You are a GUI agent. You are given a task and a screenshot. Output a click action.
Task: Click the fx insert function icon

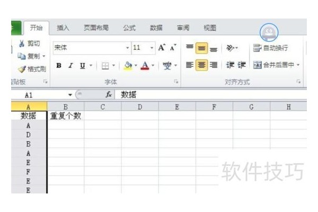[x=109, y=94]
